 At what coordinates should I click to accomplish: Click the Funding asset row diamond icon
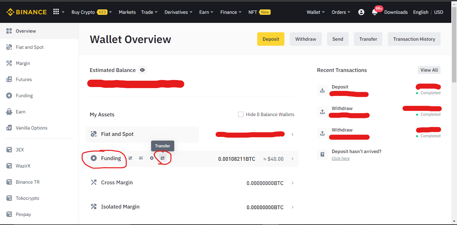coord(94,158)
